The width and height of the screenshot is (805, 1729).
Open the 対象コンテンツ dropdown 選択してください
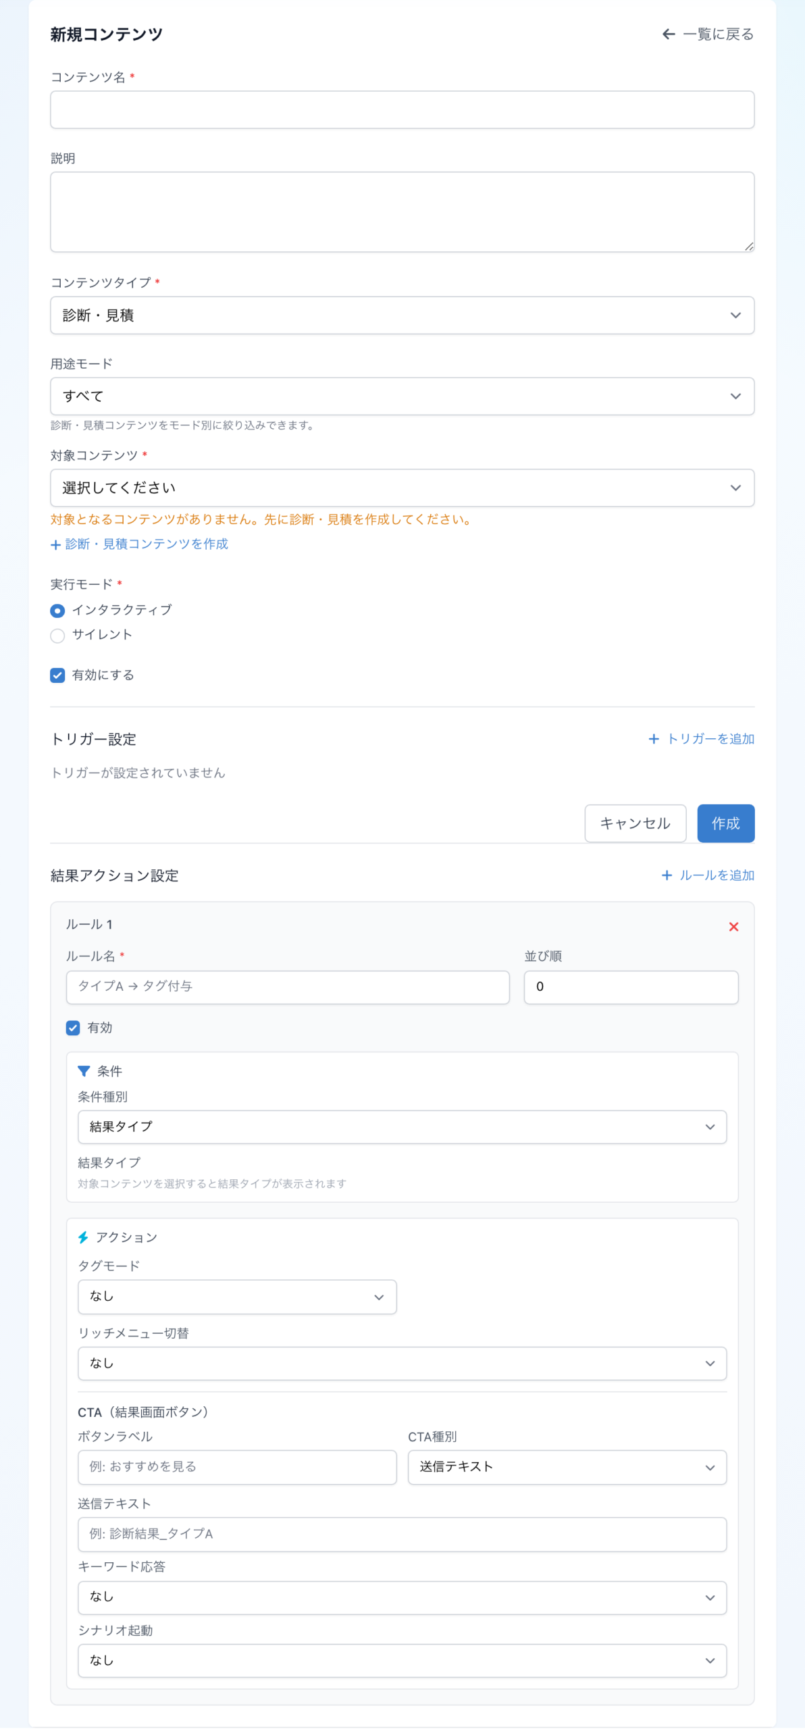[402, 488]
